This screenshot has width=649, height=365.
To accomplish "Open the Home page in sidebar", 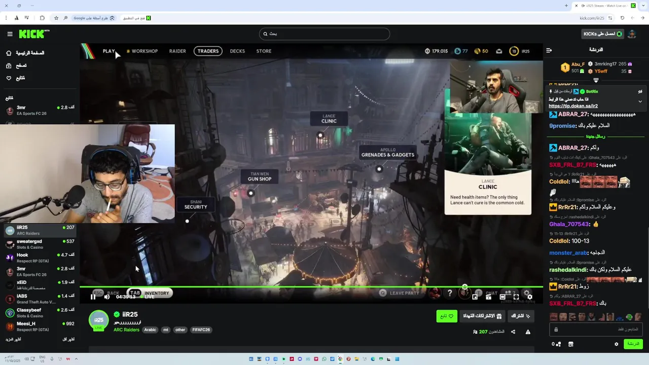I will (25, 53).
